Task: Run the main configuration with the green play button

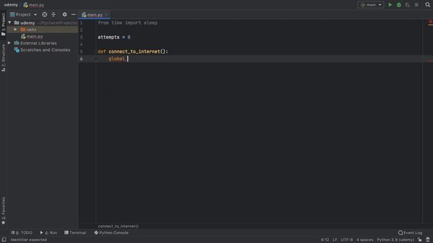Action: (390, 5)
